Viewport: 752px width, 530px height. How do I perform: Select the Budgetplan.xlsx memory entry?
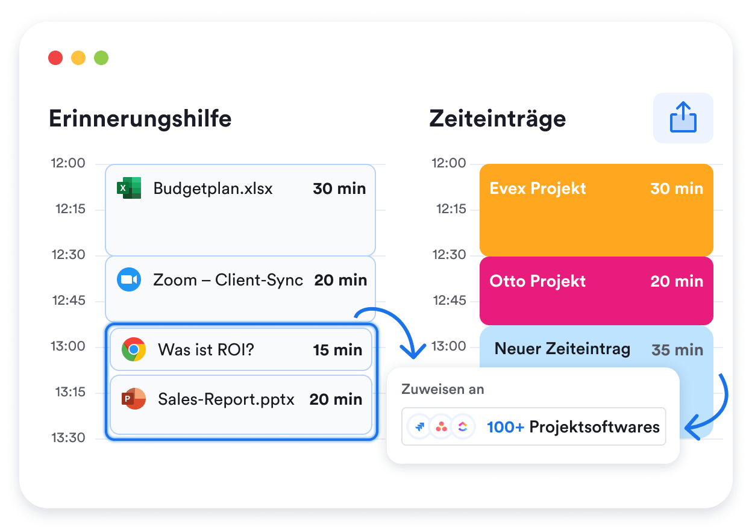click(240, 210)
